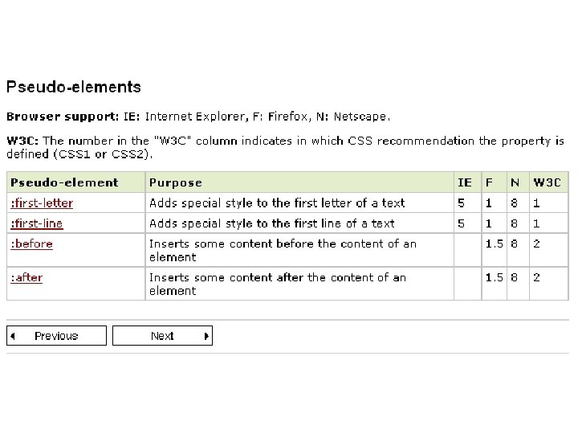This screenshot has height=434, width=578.
Task: Select the Pseudo-elements heading text
Action: tap(74, 87)
